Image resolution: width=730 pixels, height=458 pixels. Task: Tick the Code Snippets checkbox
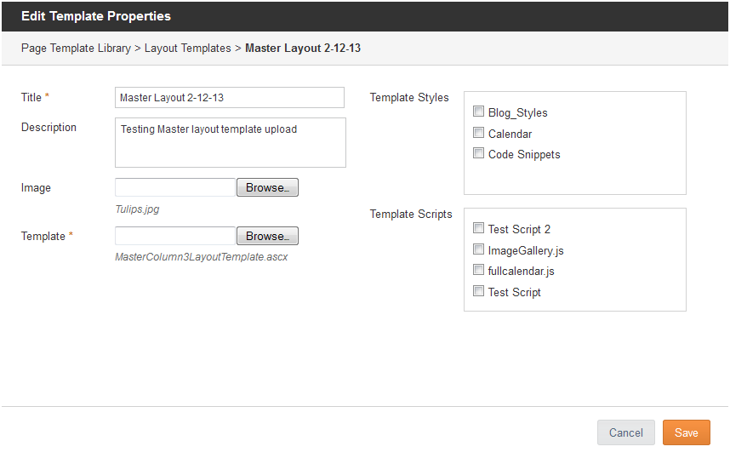point(478,153)
